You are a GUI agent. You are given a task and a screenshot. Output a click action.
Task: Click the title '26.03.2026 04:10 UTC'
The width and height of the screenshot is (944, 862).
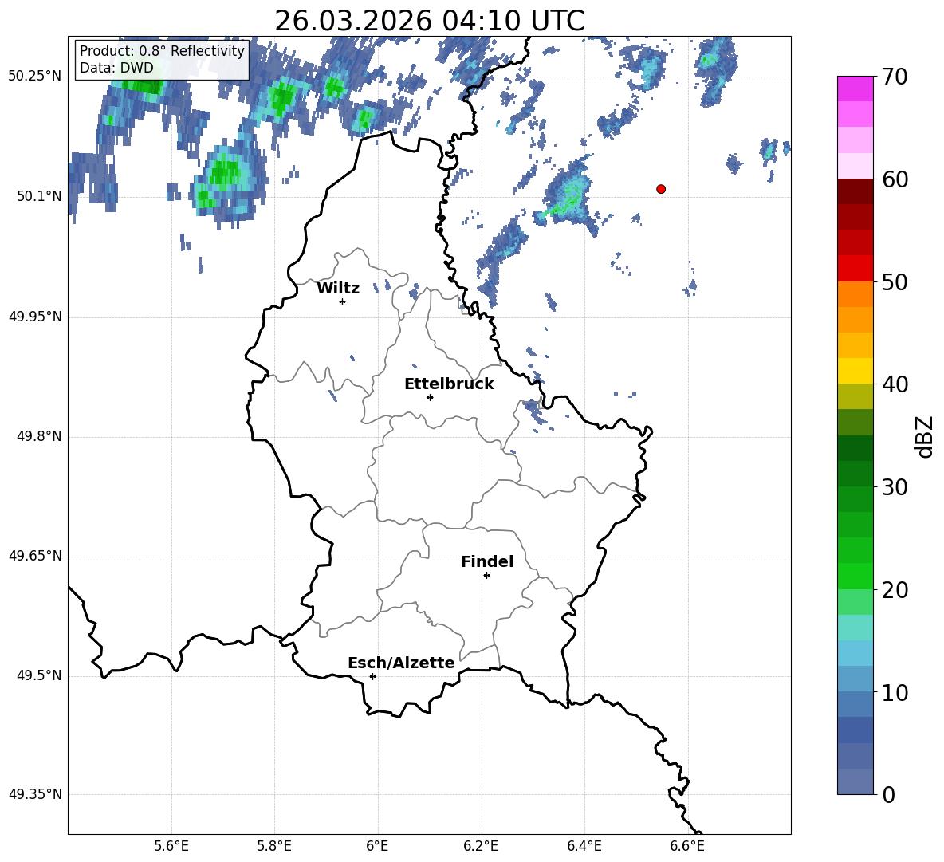[x=429, y=21]
